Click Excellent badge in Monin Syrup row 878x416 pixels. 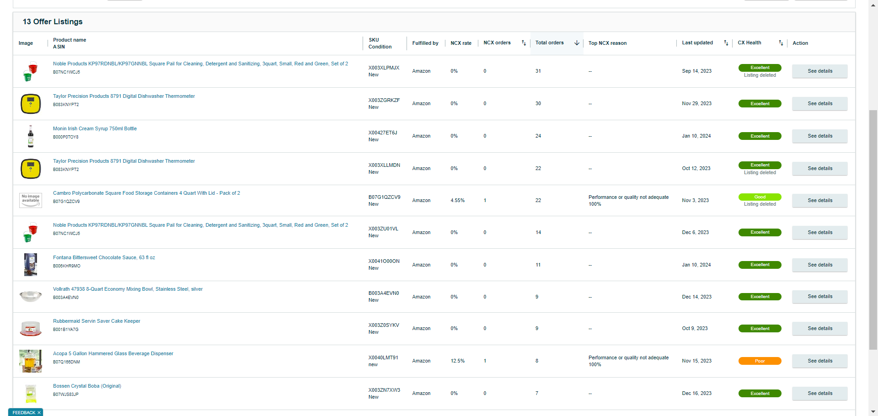pyautogui.click(x=760, y=136)
